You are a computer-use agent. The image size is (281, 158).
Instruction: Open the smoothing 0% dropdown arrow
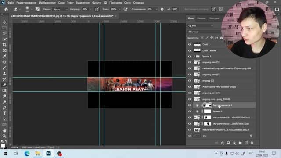156,9
